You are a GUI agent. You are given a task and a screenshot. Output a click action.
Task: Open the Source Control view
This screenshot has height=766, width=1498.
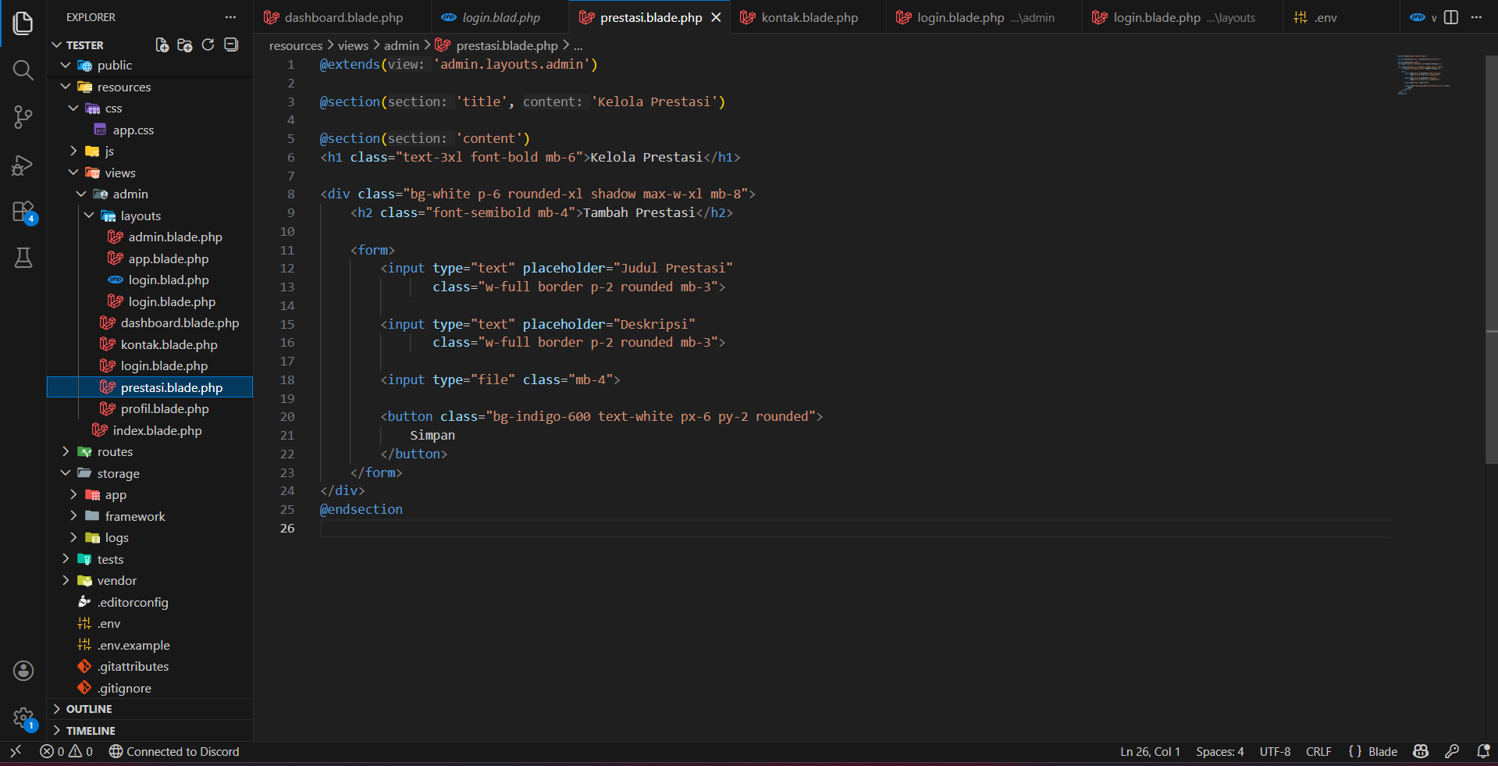point(23,117)
